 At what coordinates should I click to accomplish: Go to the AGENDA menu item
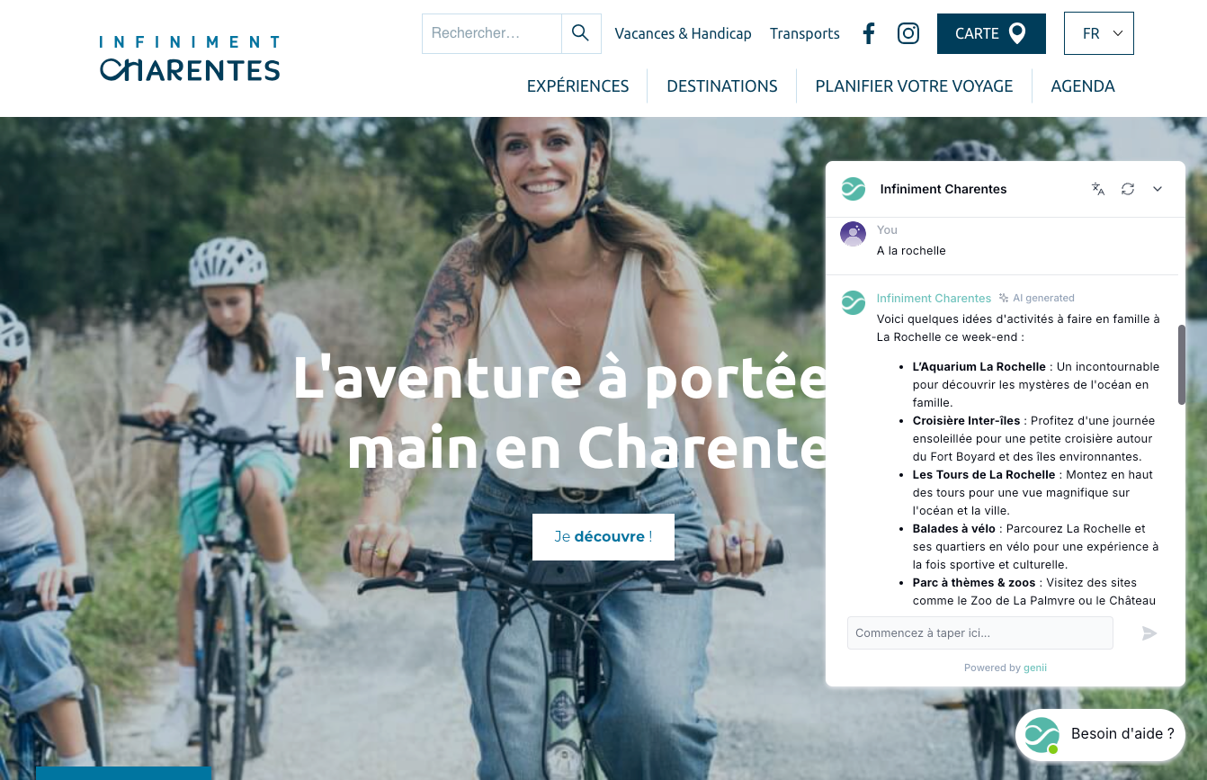[1083, 86]
